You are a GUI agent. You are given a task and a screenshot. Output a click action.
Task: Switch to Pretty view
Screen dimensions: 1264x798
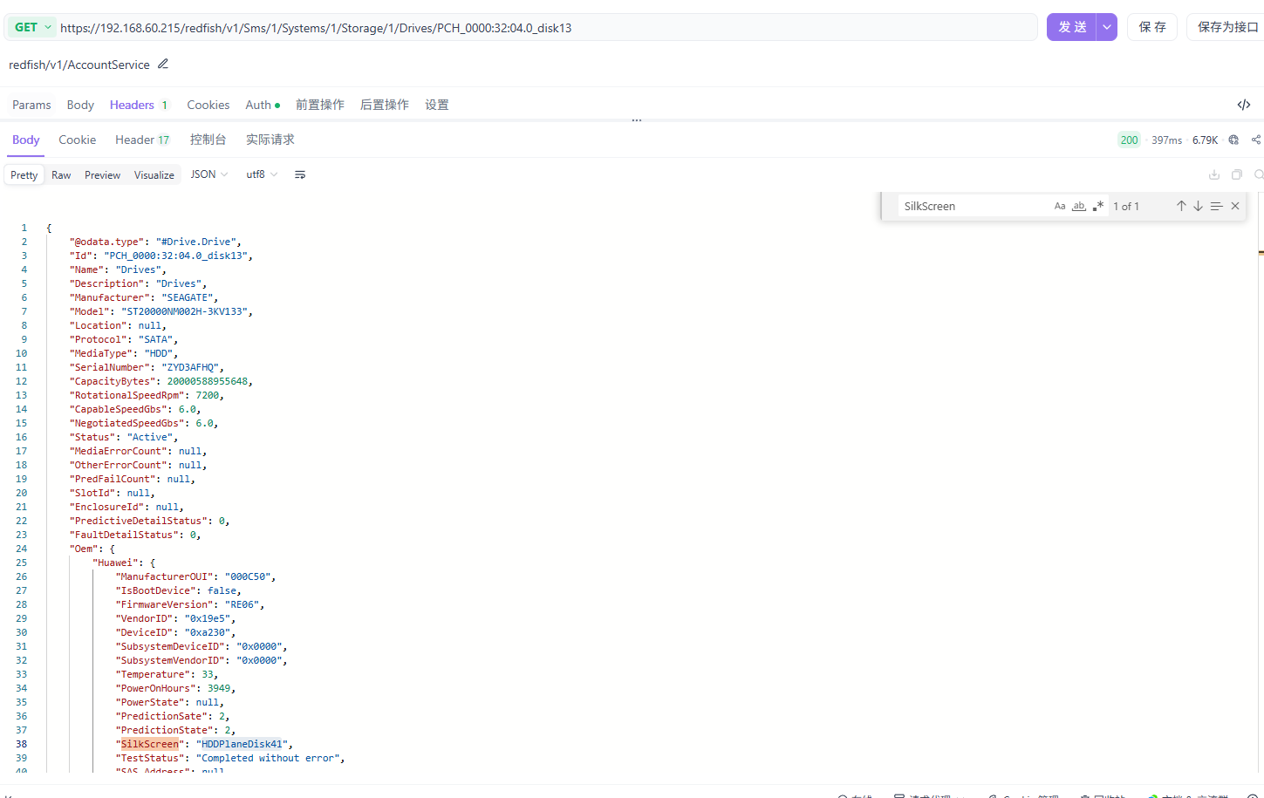click(x=24, y=174)
